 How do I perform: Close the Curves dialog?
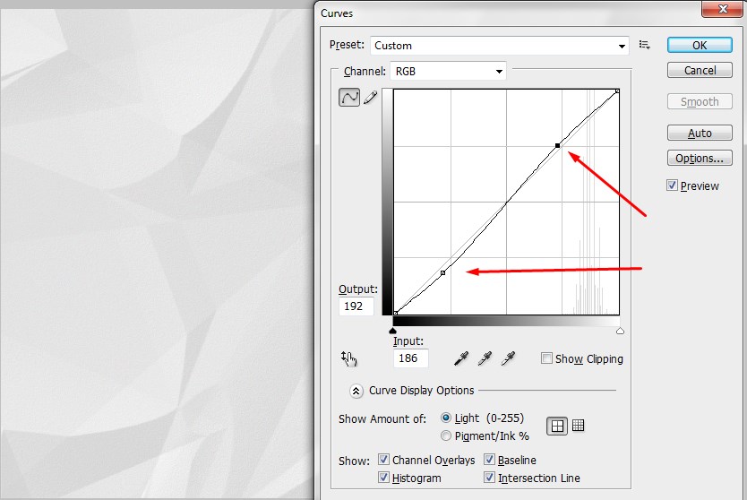(x=722, y=9)
